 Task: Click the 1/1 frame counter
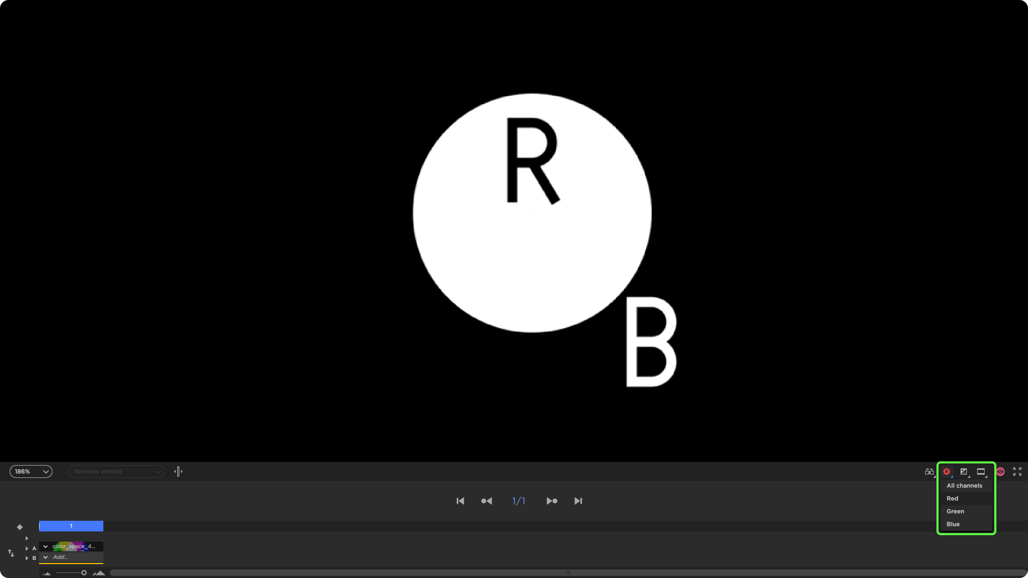(519, 501)
